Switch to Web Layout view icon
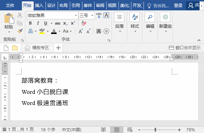Viewport: 204px width, 133px height. pyautogui.click(x=130, y=130)
